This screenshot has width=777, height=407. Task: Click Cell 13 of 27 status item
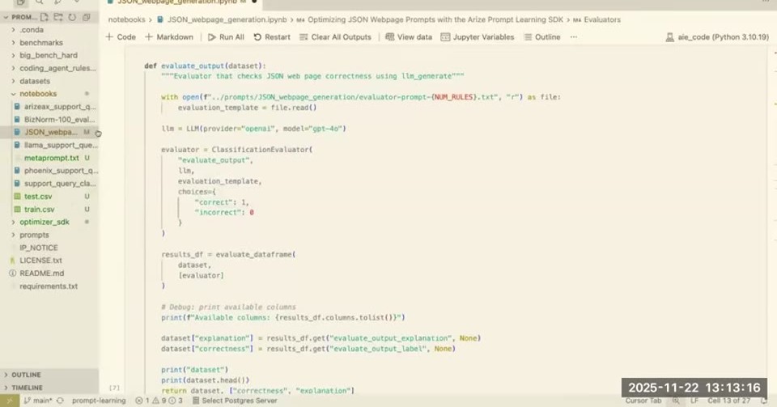point(729,401)
